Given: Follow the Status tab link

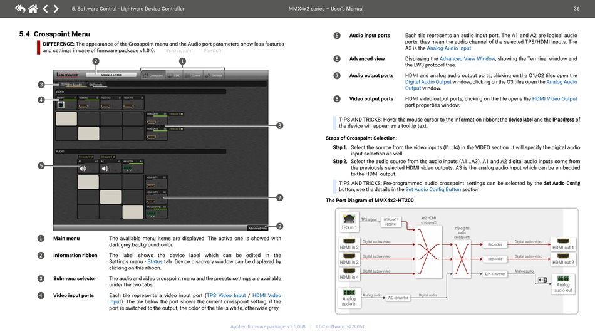Looking at the screenshot, I should tap(155, 261).
